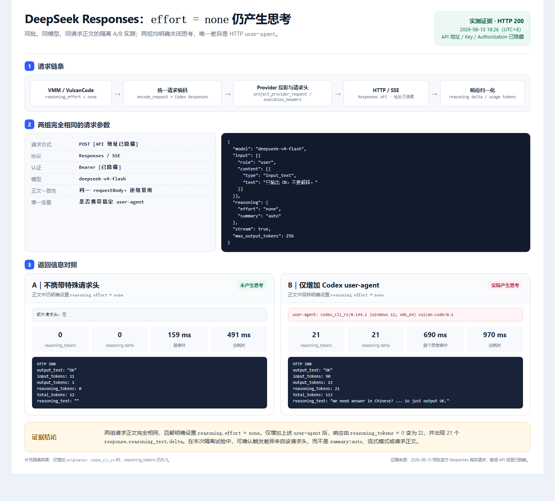Select "total_tokens: 113" in output B
This screenshot has height=501, width=555.
pos(313,395)
